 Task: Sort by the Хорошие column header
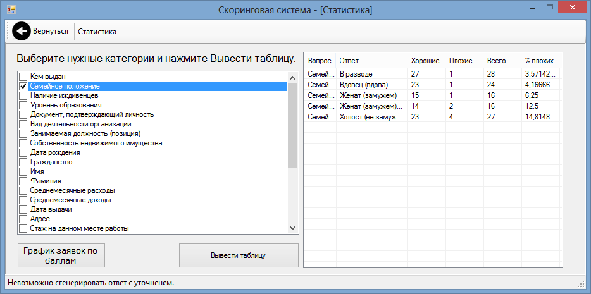tap(426, 61)
